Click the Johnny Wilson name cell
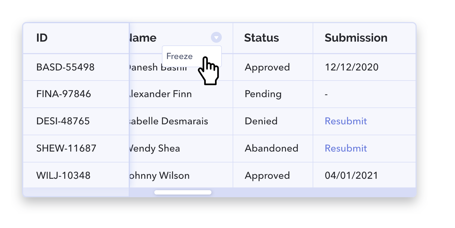The image size is (455, 228). 181,175
